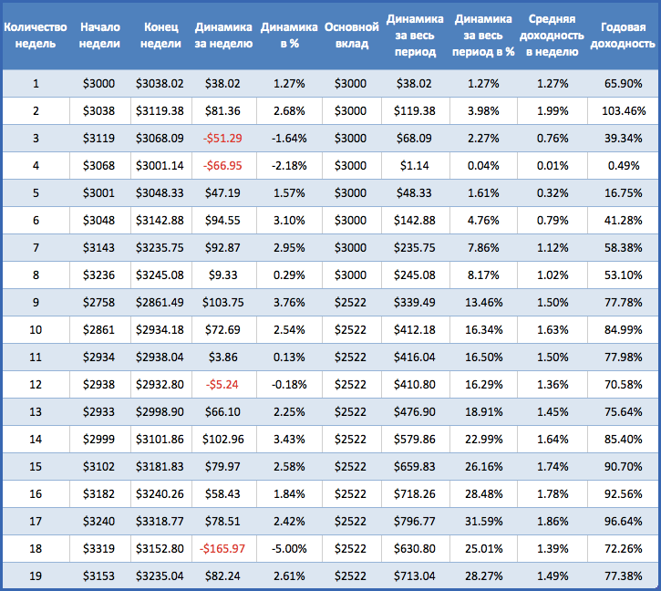Click the 'Начало недели' column header
This screenshot has width=661, height=591.
tap(100, 35)
